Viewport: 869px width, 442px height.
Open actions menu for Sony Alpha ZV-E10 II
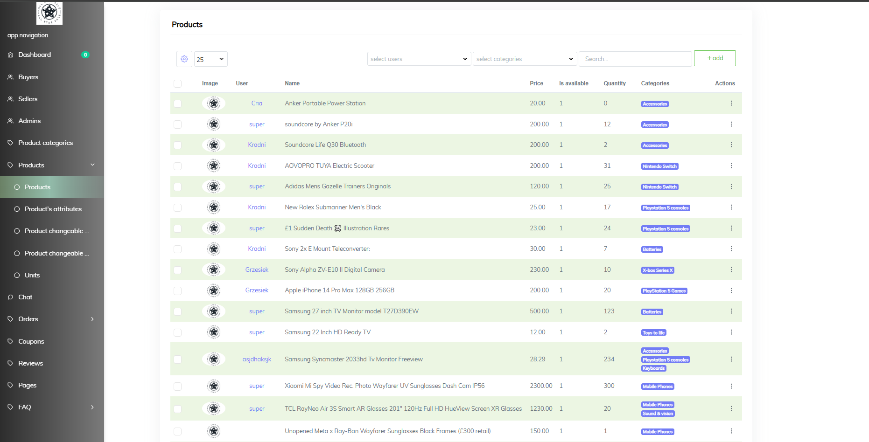tap(731, 270)
